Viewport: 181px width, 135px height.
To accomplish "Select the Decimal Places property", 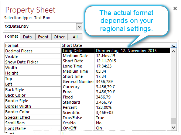I will [33, 51].
